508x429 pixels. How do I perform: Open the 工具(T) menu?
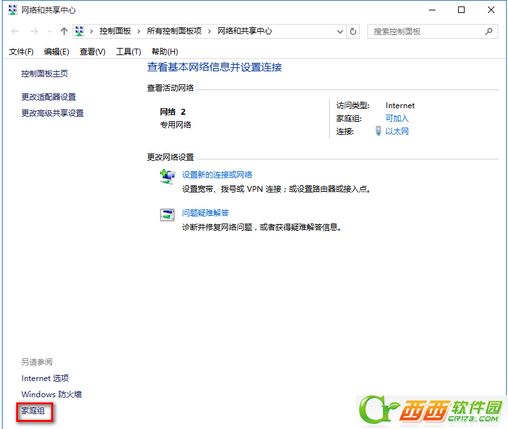128,52
